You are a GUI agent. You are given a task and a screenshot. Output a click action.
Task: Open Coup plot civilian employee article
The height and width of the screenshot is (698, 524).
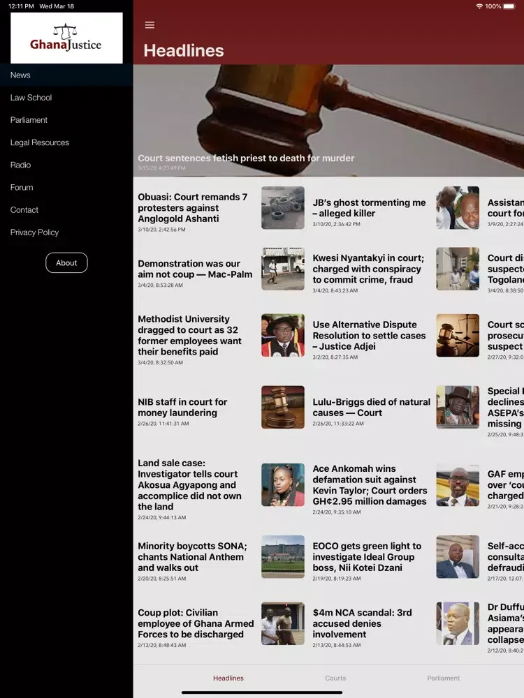pos(196,623)
